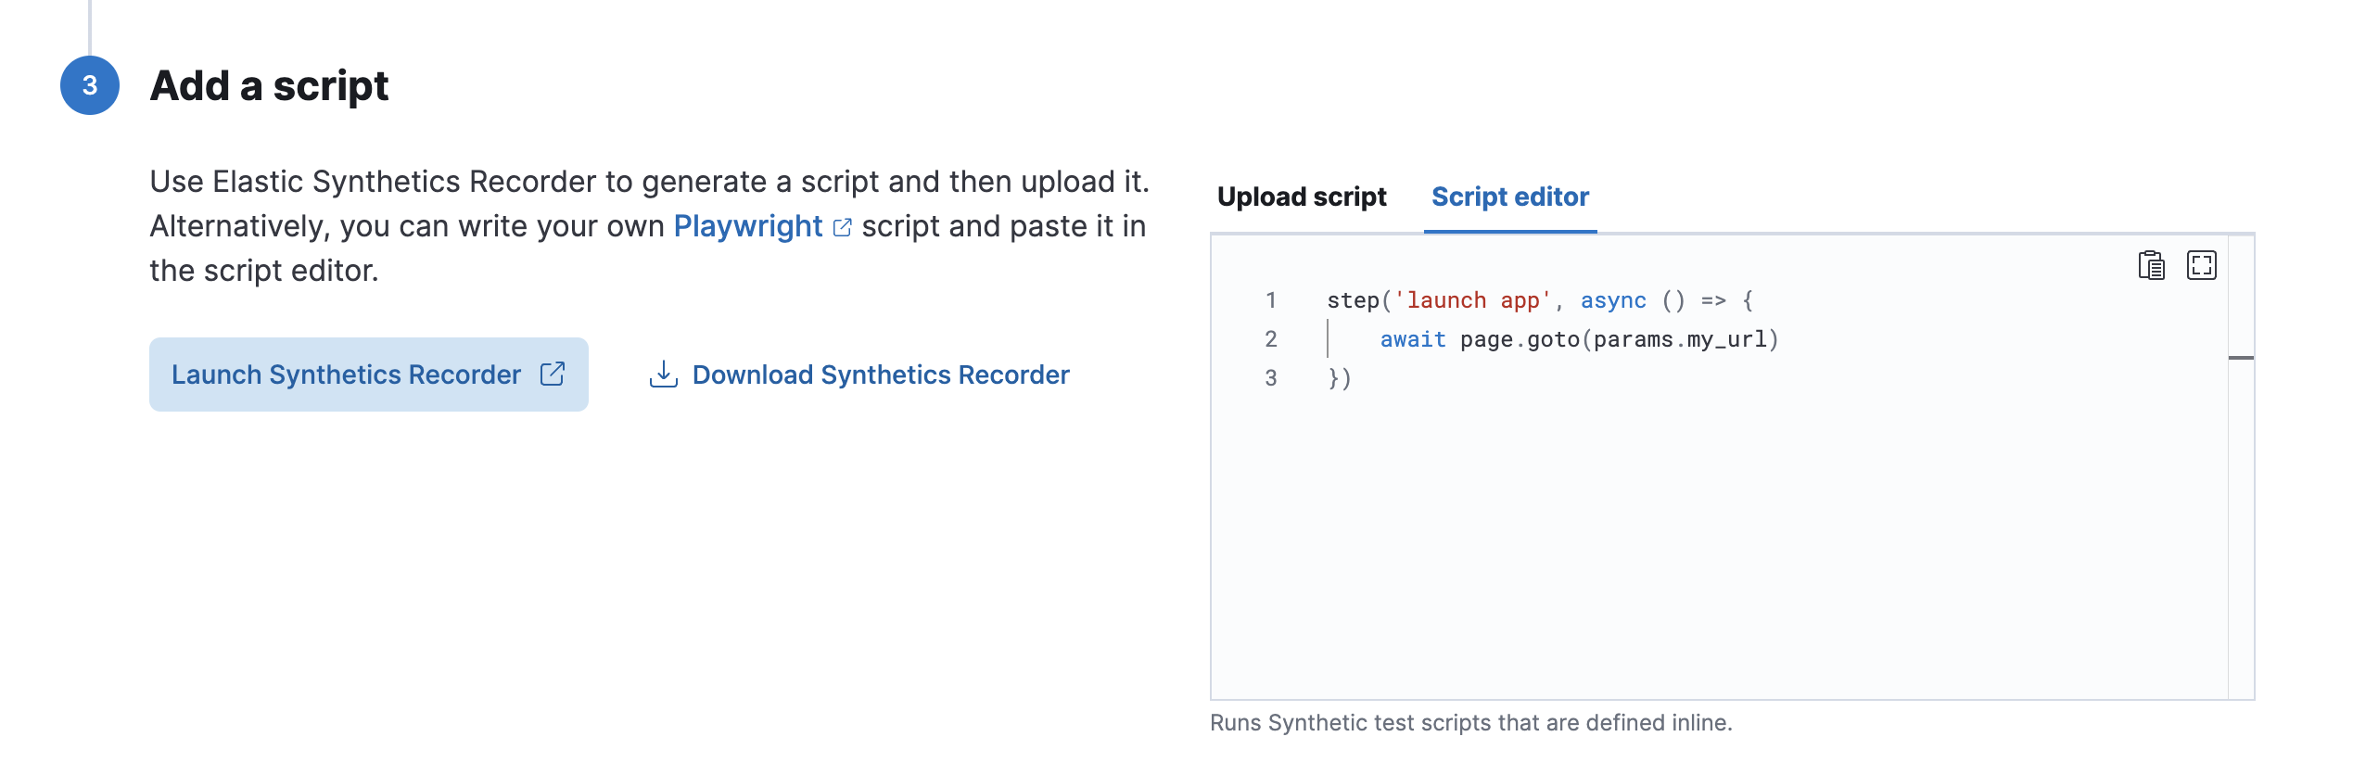Click the download arrow icon beside Download Synthetics Recorder
The width and height of the screenshot is (2353, 762).
coord(664,375)
